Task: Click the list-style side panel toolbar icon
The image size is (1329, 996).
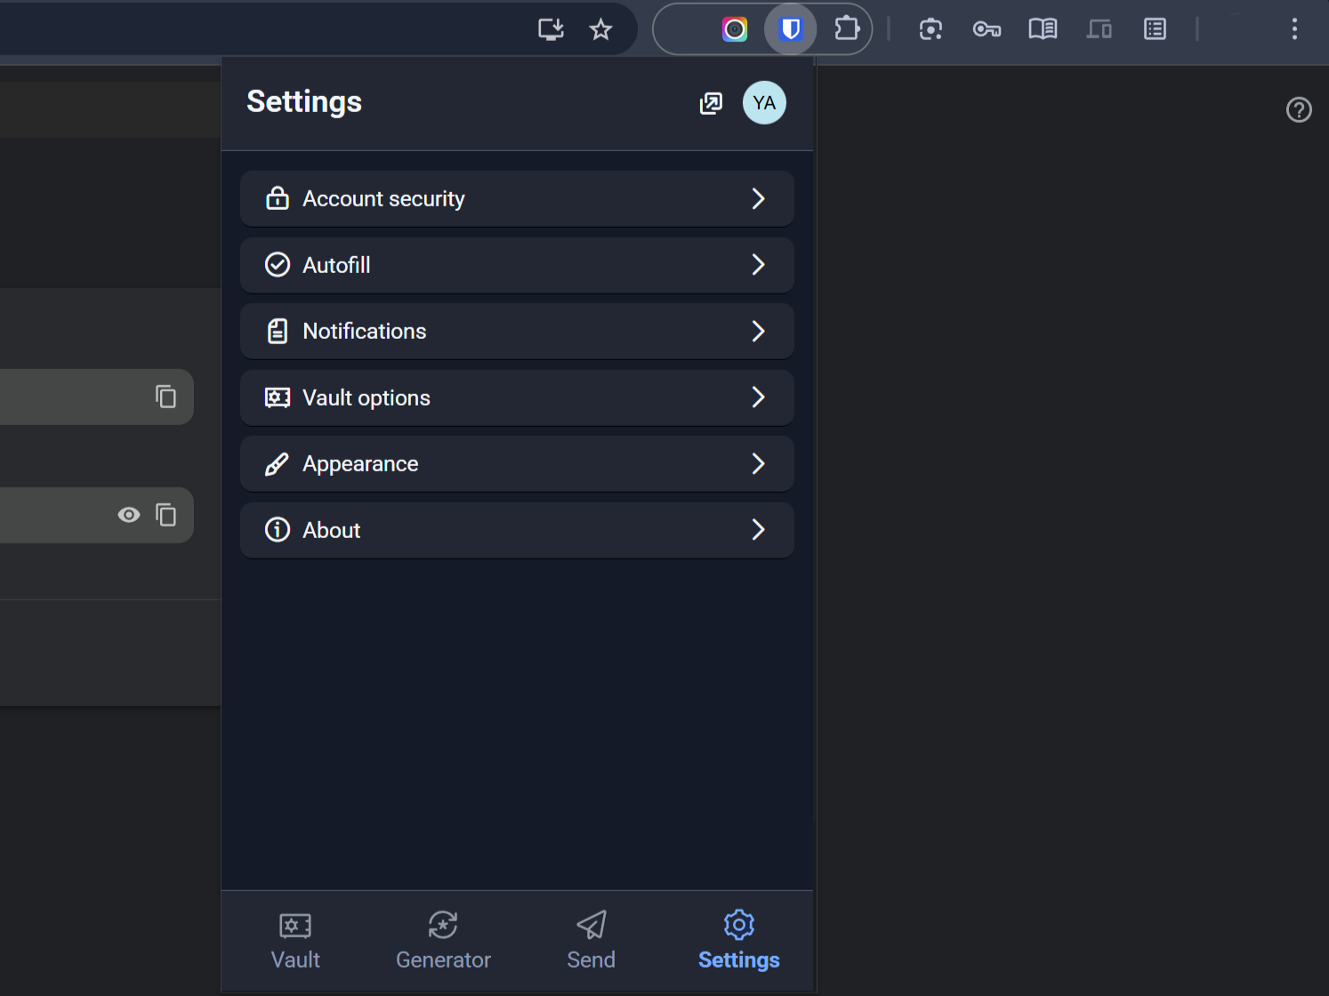Action: [1155, 29]
